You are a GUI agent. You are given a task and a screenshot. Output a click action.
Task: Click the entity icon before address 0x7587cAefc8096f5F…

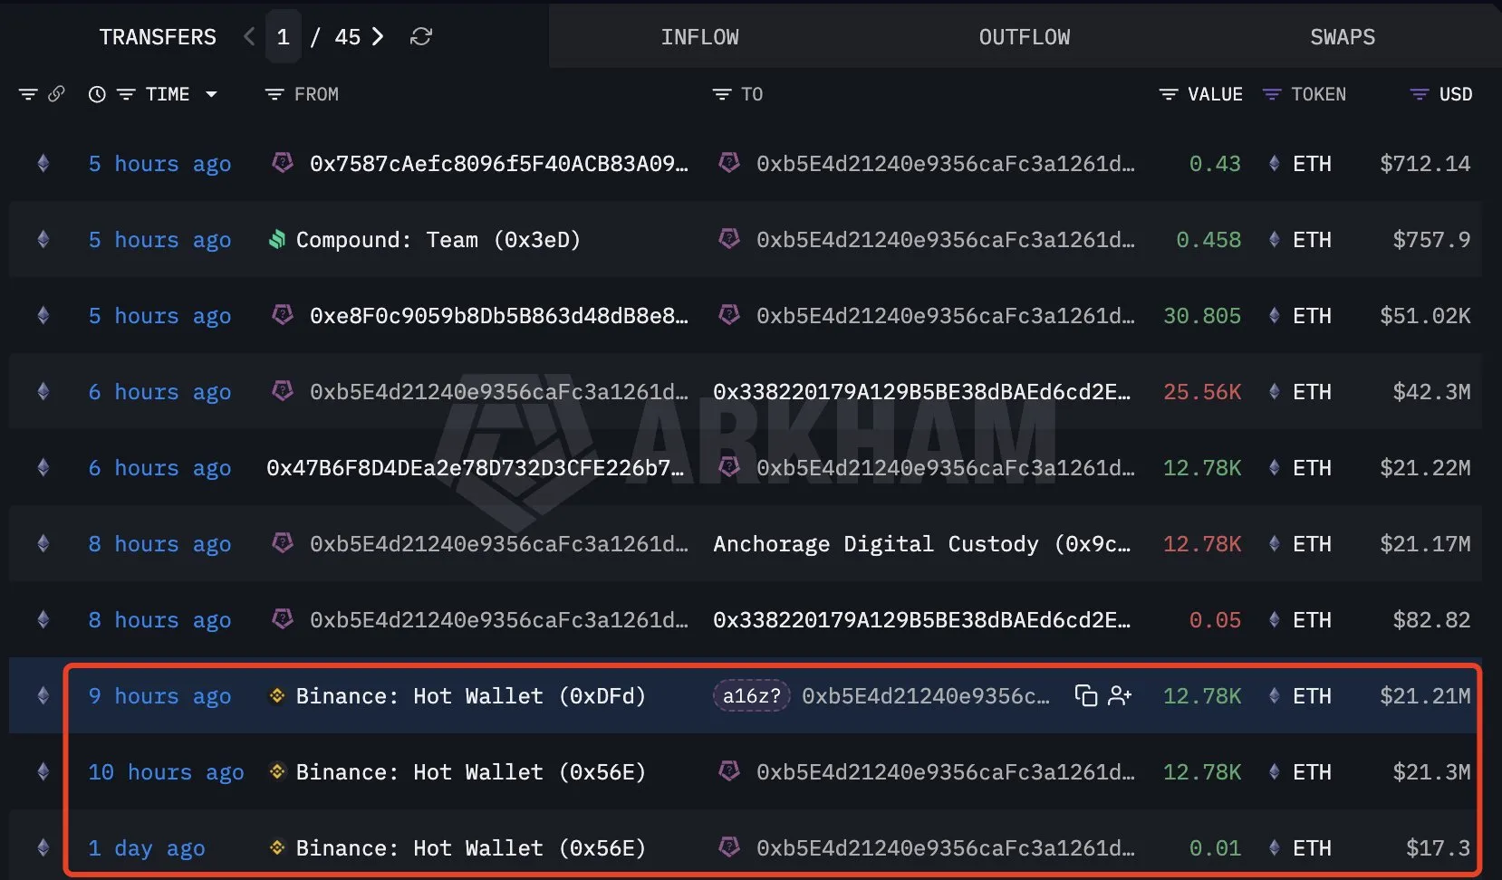[x=283, y=163]
